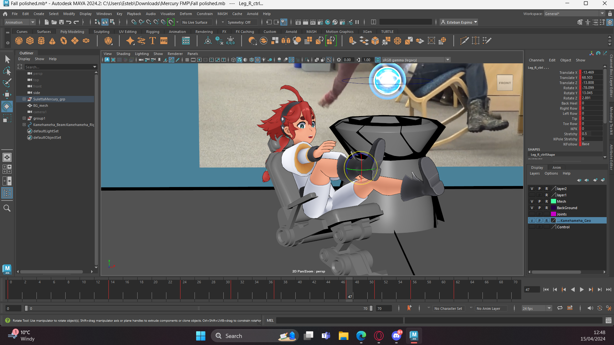The height and width of the screenshot is (345, 614).
Task: Open No Character Set dropdown
Action: tap(429, 308)
